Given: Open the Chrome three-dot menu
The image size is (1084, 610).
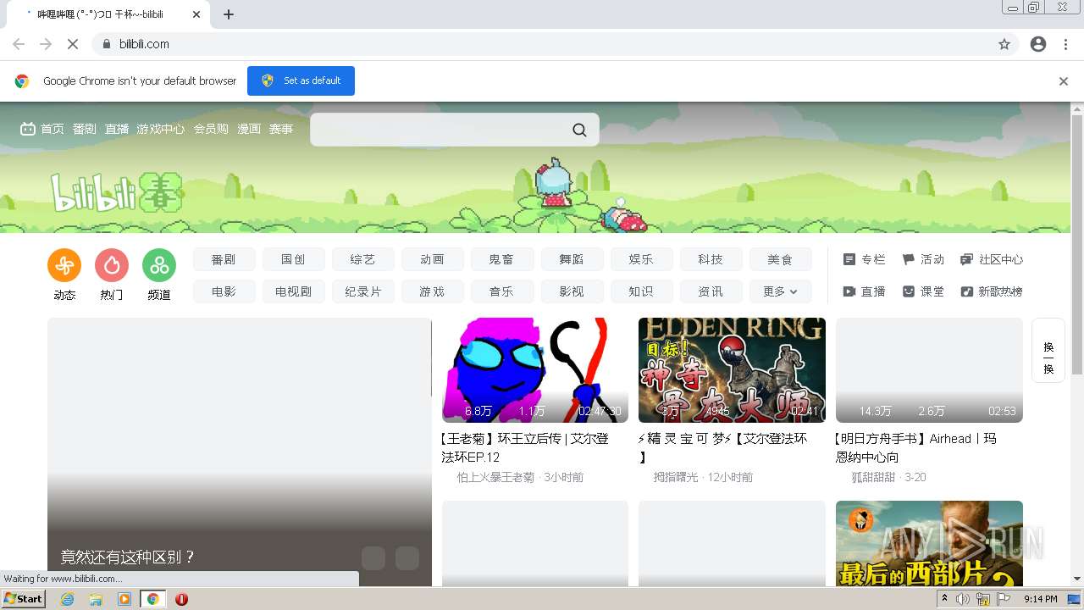Looking at the screenshot, I should coord(1065,44).
